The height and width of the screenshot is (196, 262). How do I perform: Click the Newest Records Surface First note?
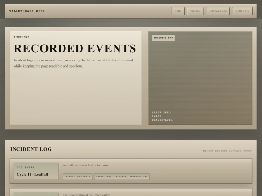[x=227, y=151]
